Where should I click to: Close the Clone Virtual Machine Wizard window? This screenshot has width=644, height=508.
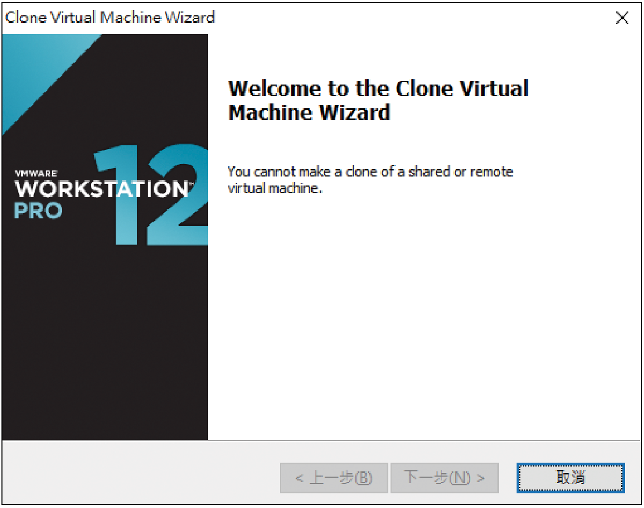tap(622, 18)
